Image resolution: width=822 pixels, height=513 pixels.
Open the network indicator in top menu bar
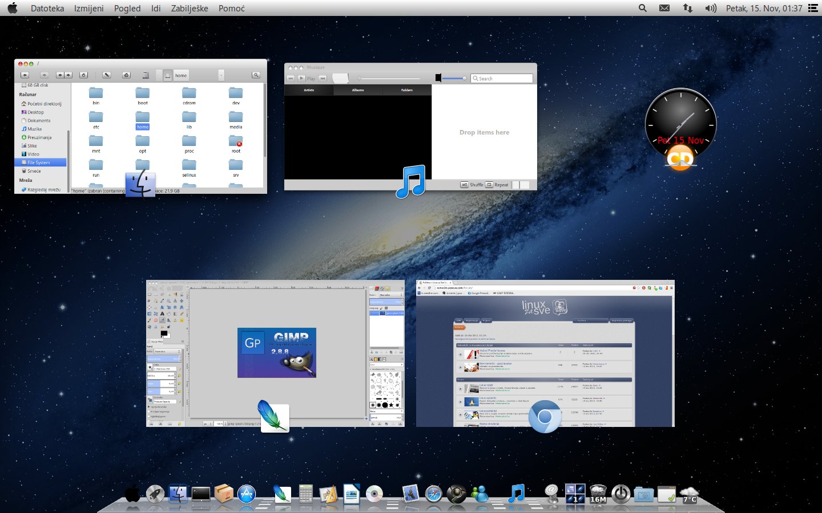[x=687, y=9]
